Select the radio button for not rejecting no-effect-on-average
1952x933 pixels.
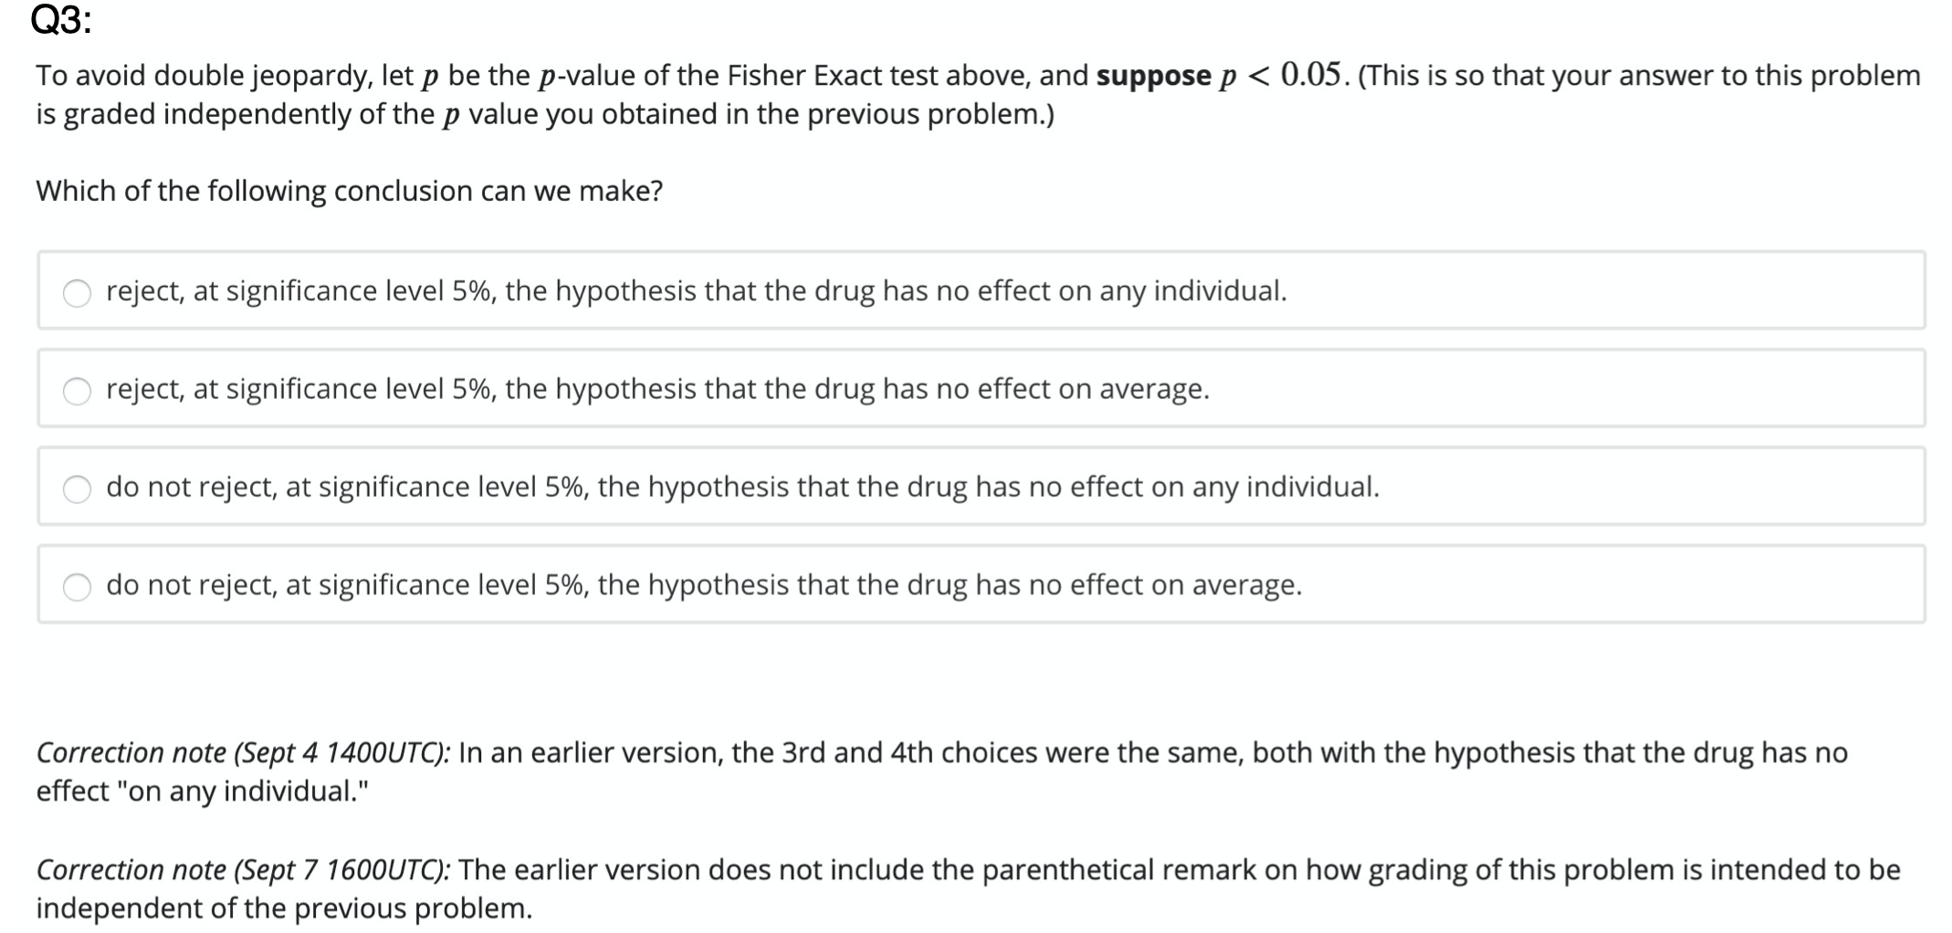click(79, 586)
